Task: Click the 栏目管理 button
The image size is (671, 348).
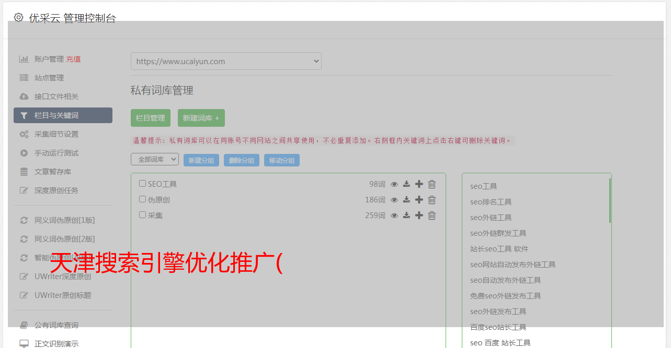Action: (x=151, y=118)
